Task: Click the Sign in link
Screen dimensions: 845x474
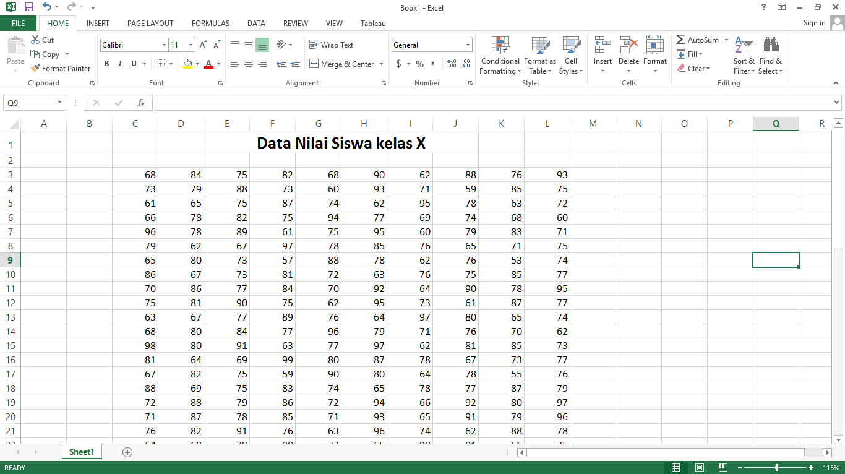Action: coord(814,23)
